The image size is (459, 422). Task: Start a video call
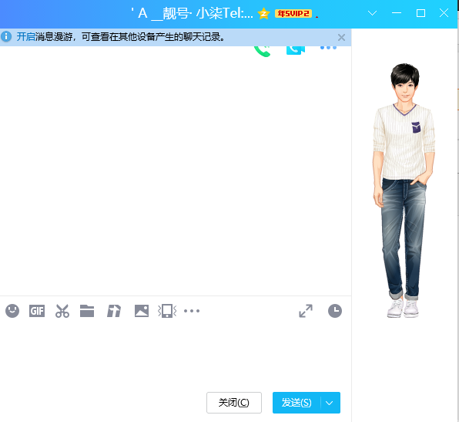296,50
